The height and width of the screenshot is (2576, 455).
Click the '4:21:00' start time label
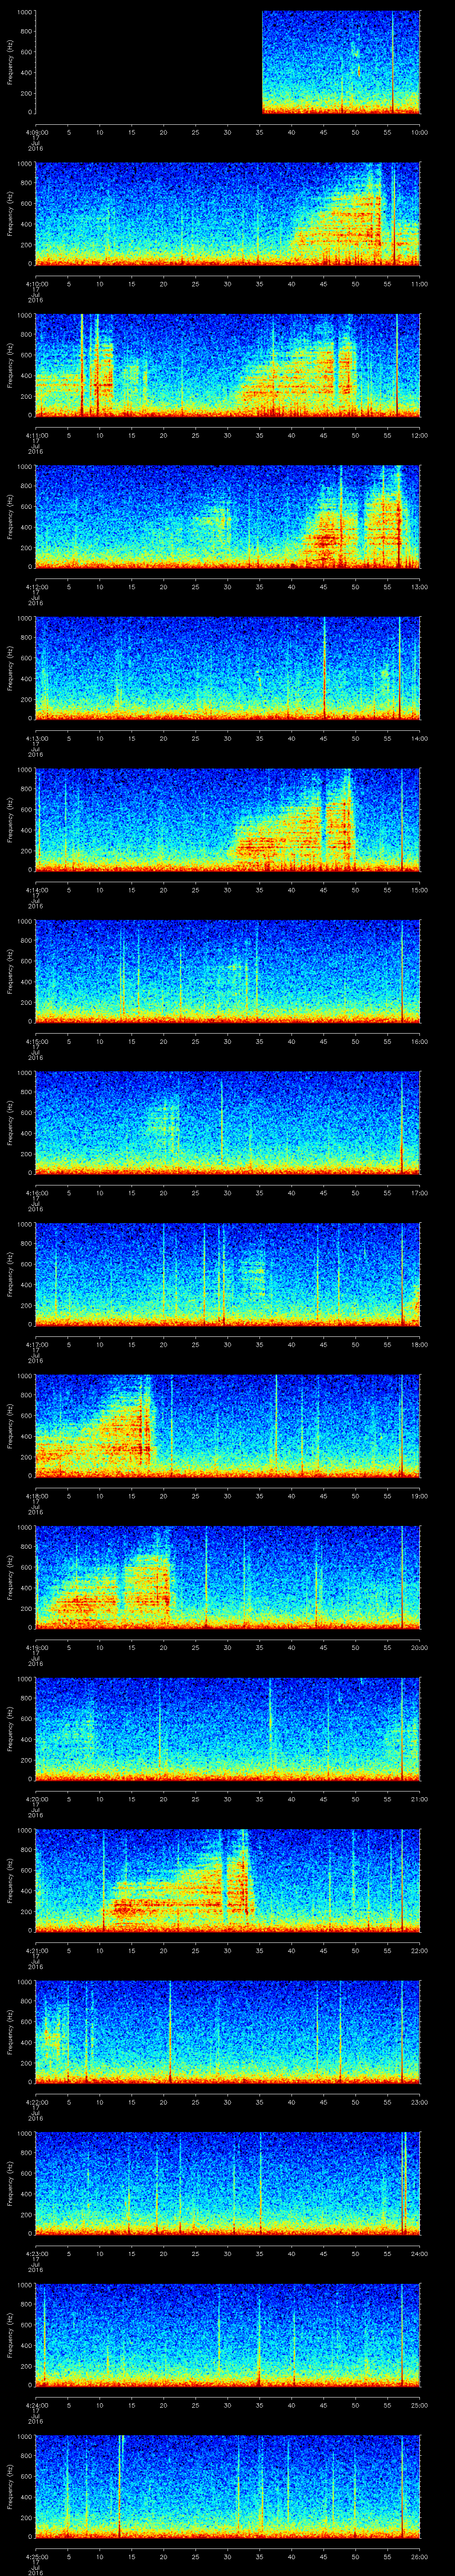point(36,1950)
